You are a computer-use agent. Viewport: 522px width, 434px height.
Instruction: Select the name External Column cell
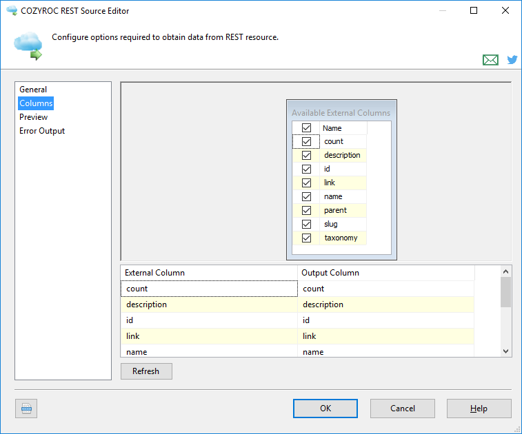coord(209,351)
